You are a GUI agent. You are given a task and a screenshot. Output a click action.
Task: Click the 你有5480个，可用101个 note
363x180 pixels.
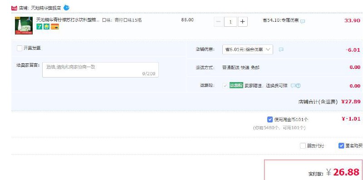pos(279,128)
